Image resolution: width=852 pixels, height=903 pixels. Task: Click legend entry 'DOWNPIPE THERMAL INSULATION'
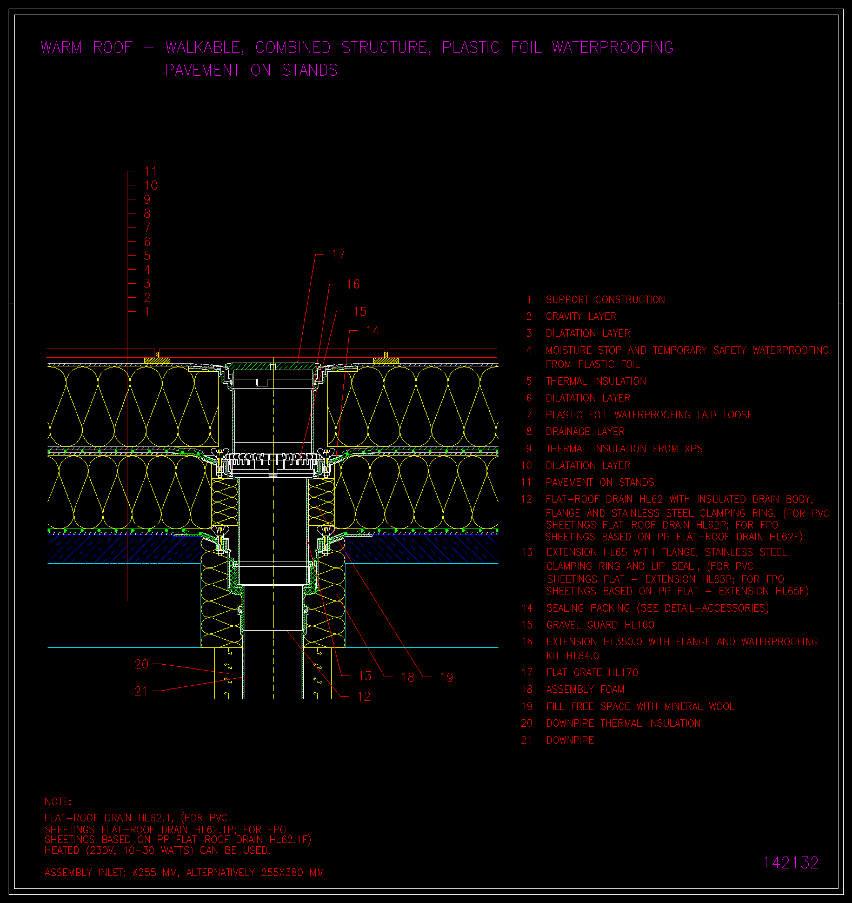click(x=623, y=724)
